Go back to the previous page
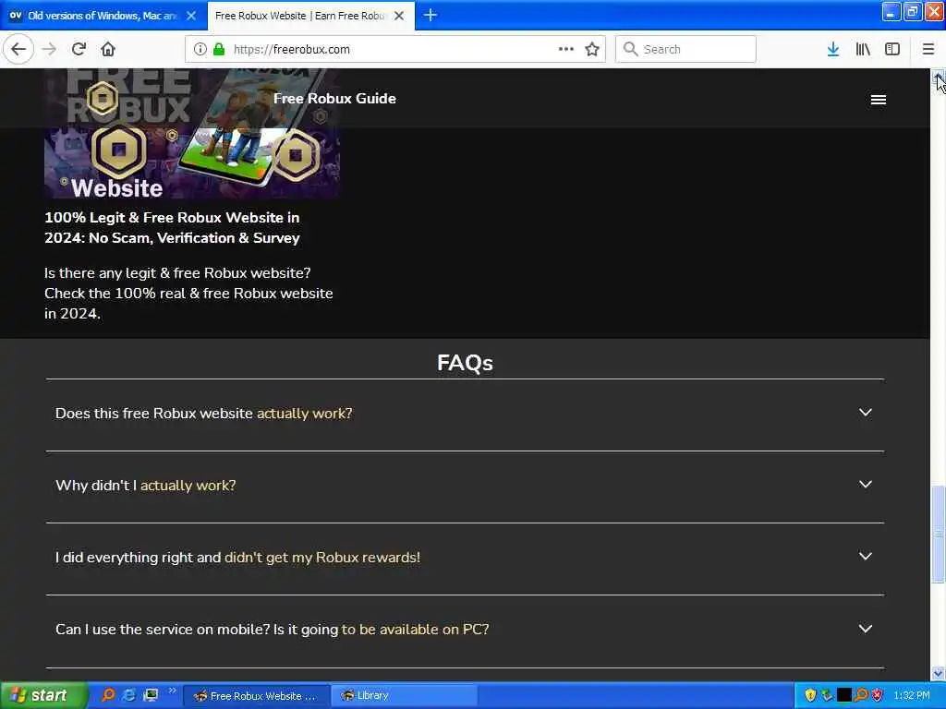946x709 pixels. tap(18, 49)
